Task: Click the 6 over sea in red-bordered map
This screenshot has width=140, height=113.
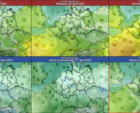Action: 135,64
